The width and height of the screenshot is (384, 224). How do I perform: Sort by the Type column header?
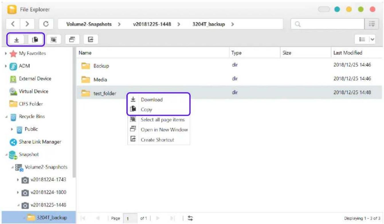[x=236, y=53]
